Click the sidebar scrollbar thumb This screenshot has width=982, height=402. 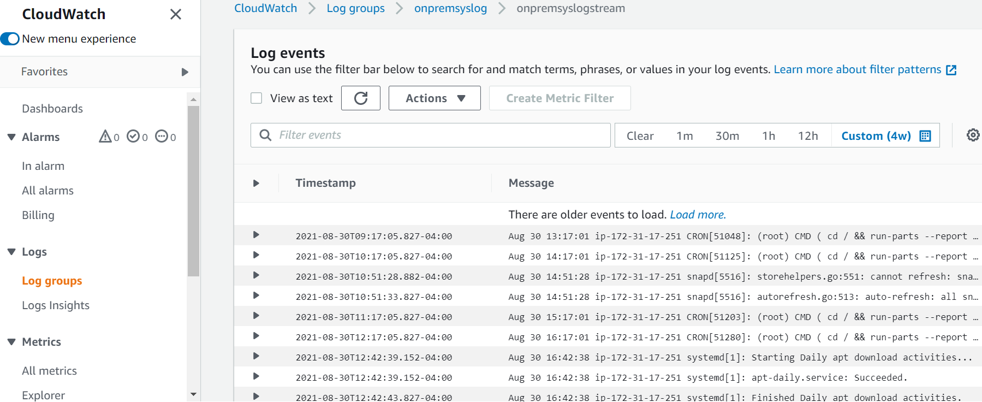(193, 191)
